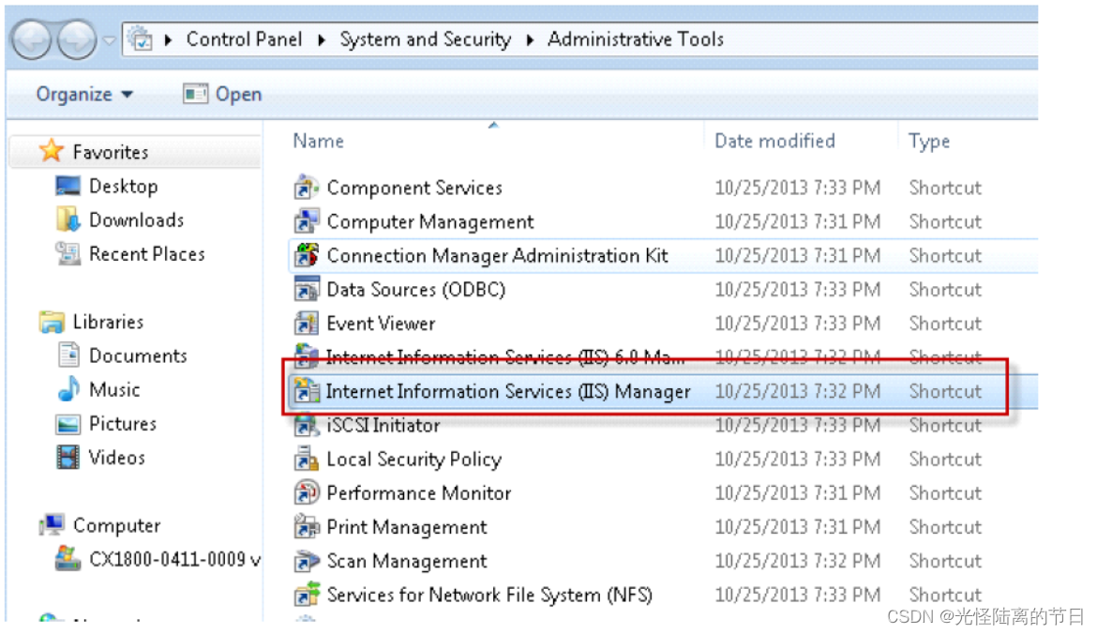Image resolution: width=1097 pixels, height=634 pixels.
Task: Expand arrow after System and Security
Action: click(530, 40)
